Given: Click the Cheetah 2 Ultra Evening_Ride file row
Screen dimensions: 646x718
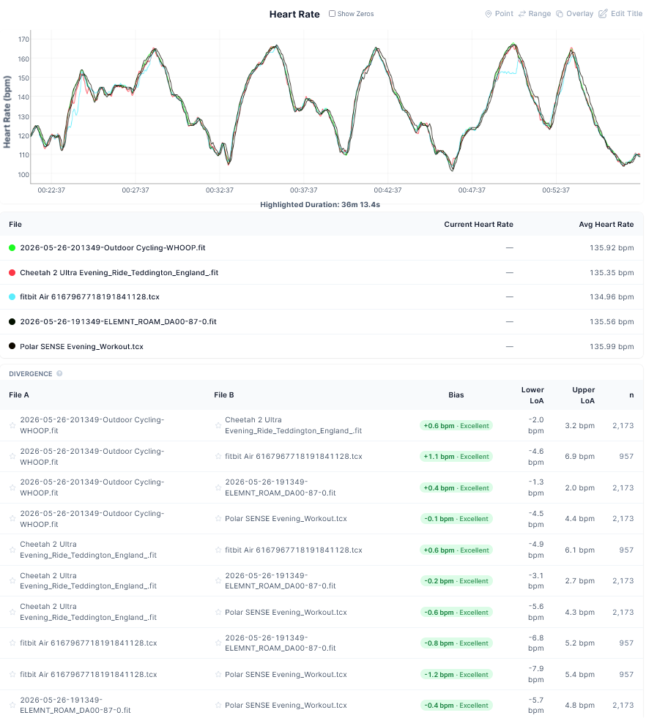Looking at the screenshot, I should 322,272.
